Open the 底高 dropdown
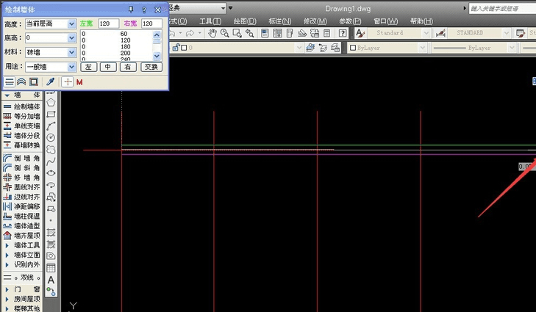The height and width of the screenshot is (312, 536). click(x=71, y=37)
